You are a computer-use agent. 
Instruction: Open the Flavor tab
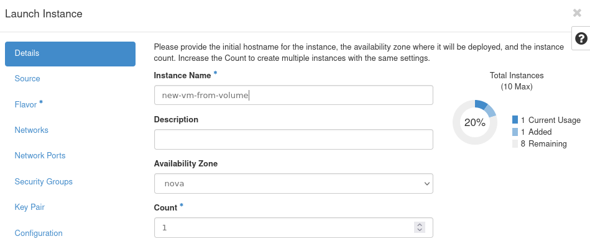[x=26, y=105]
